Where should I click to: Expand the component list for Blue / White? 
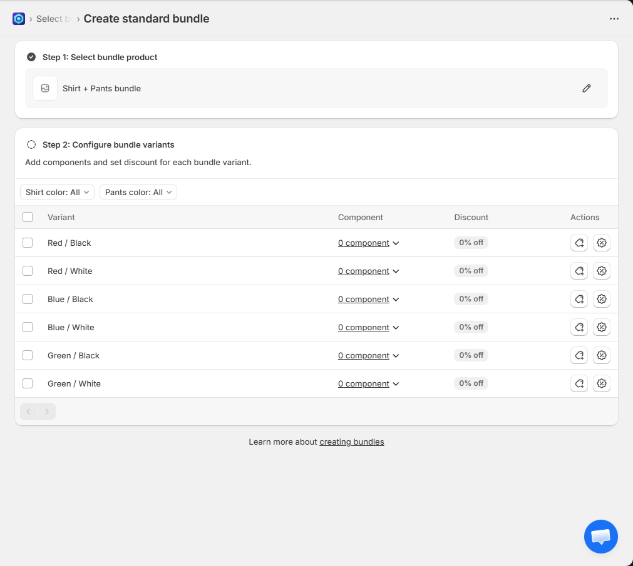pos(368,328)
